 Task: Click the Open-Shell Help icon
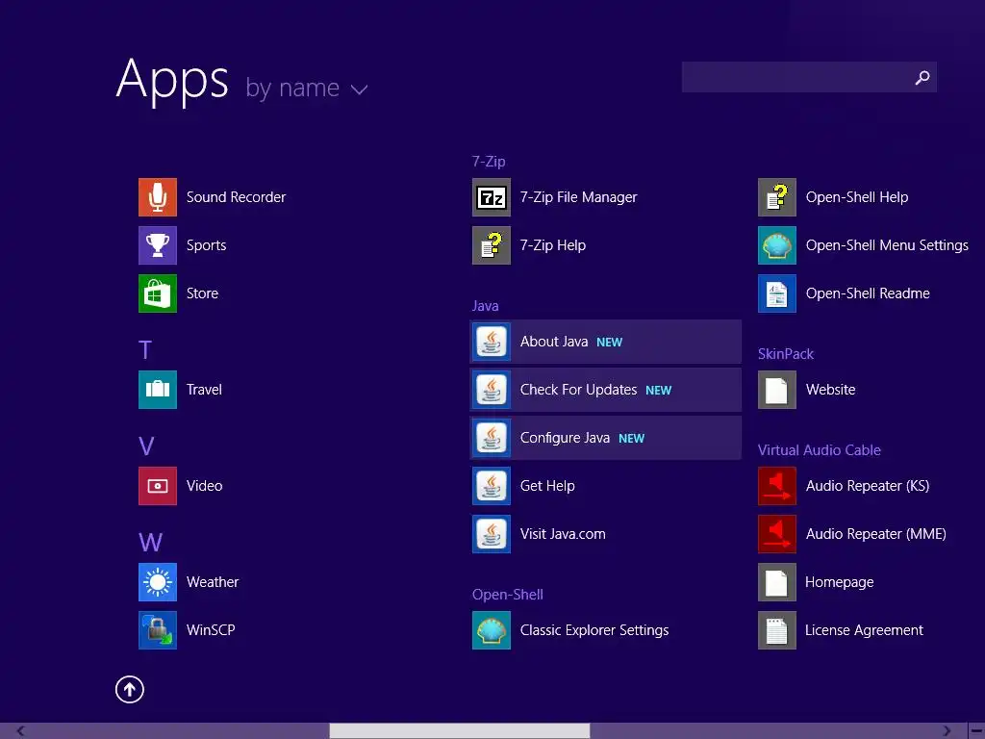click(x=777, y=197)
